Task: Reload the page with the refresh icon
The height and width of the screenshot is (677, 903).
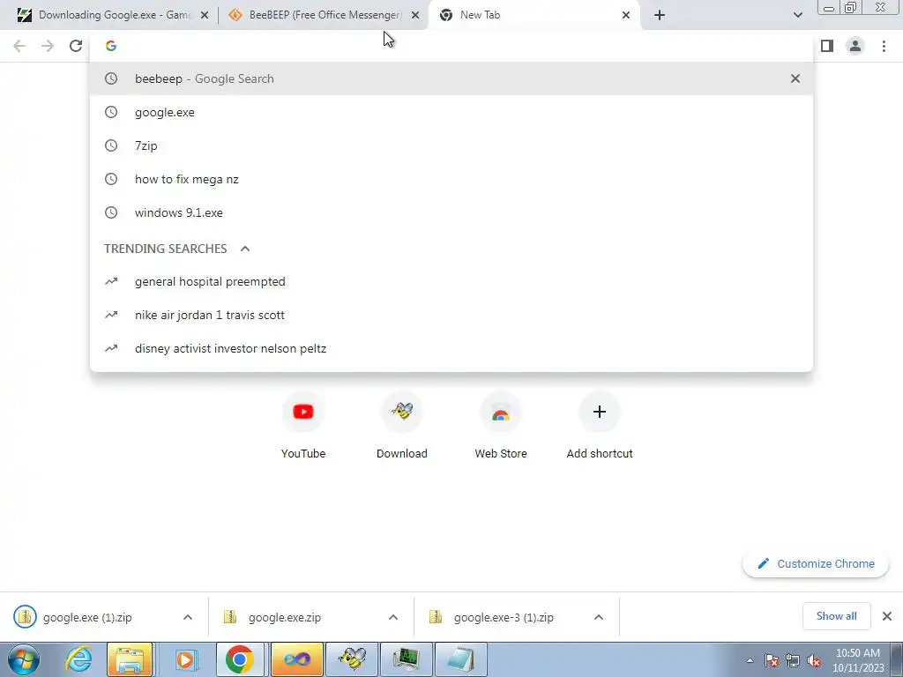Action: (76, 46)
